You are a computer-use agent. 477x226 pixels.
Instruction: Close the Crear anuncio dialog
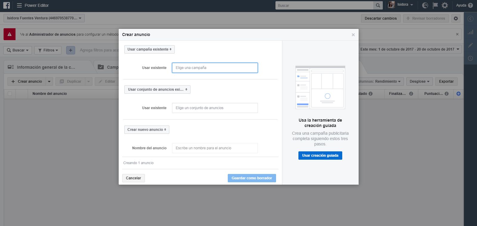pyautogui.click(x=353, y=35)
